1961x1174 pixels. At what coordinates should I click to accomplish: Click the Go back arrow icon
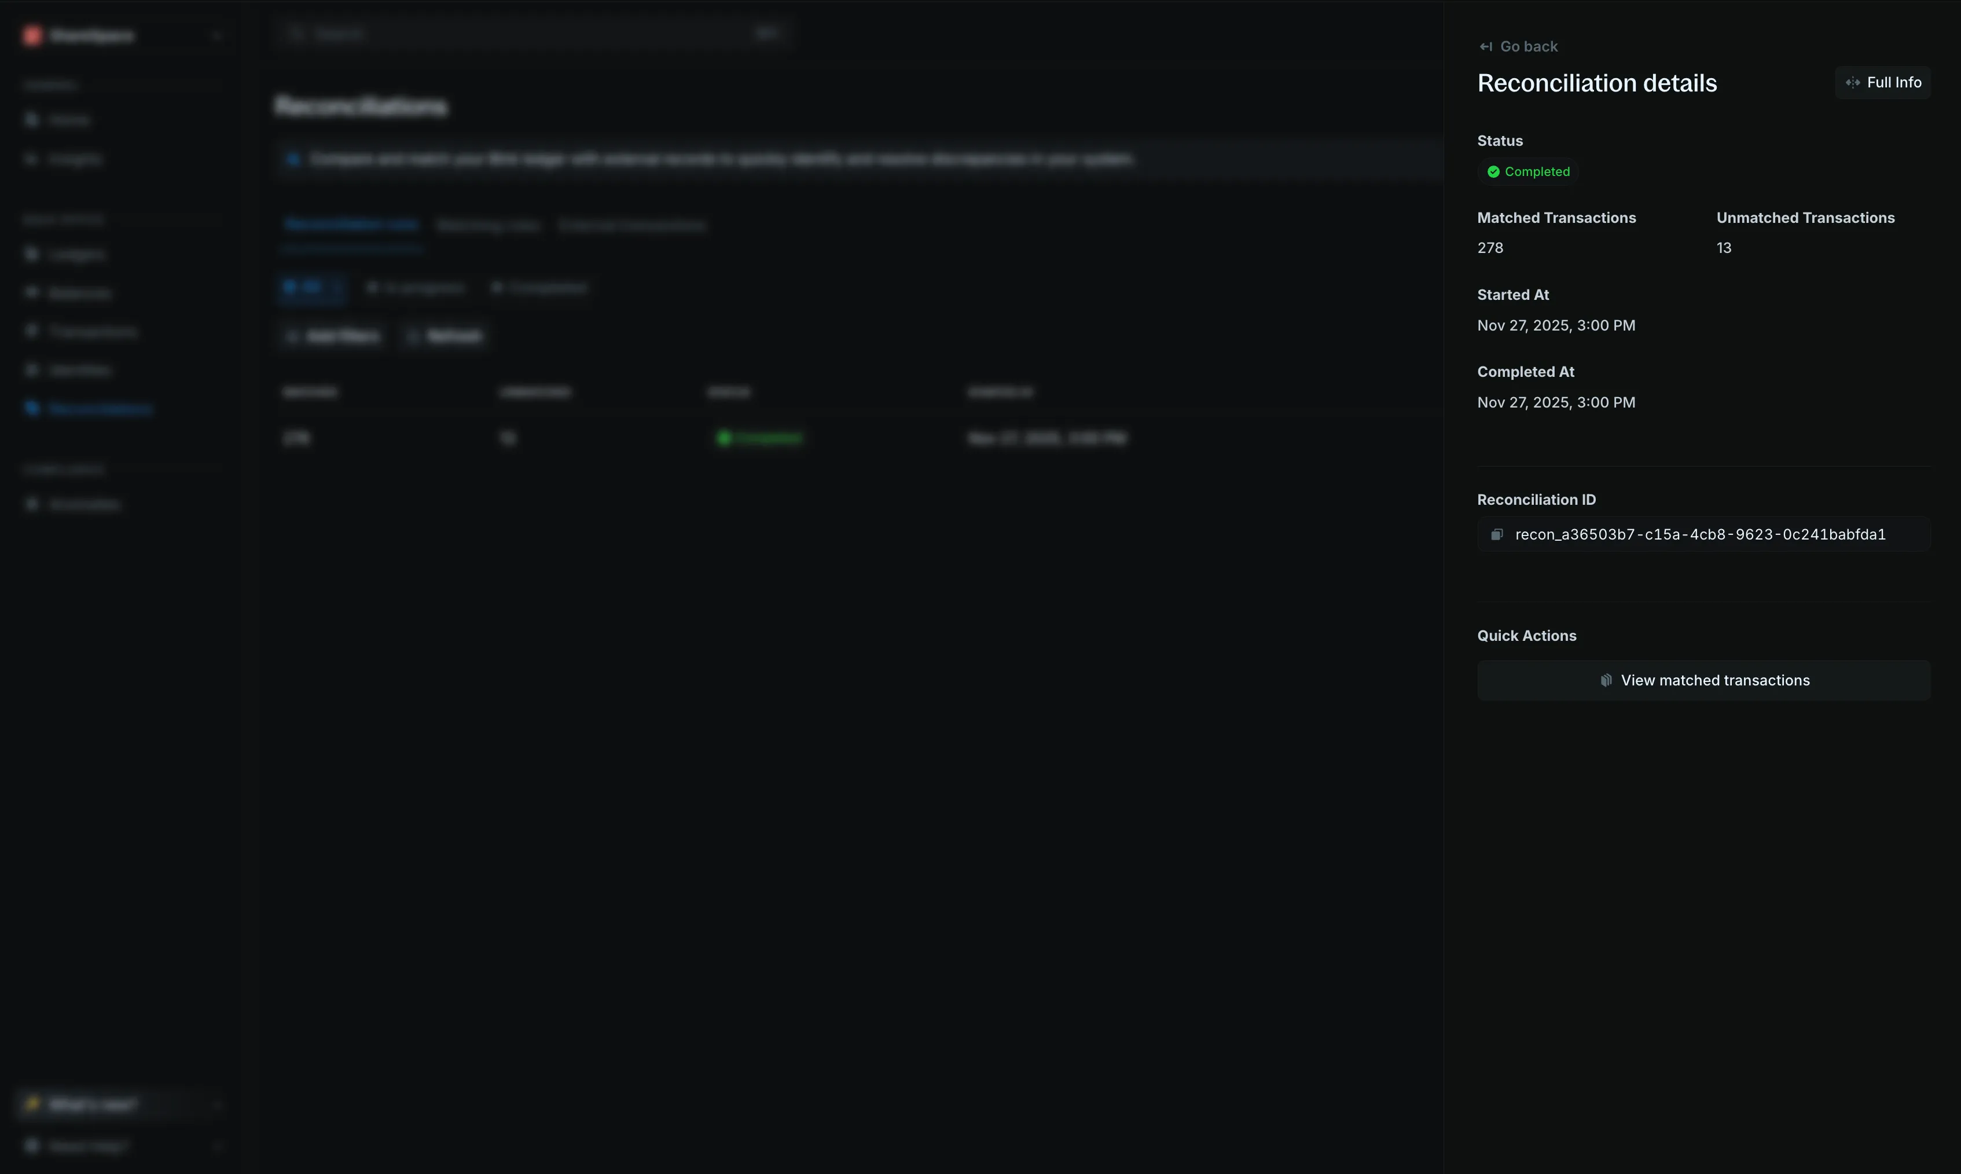1486,47
